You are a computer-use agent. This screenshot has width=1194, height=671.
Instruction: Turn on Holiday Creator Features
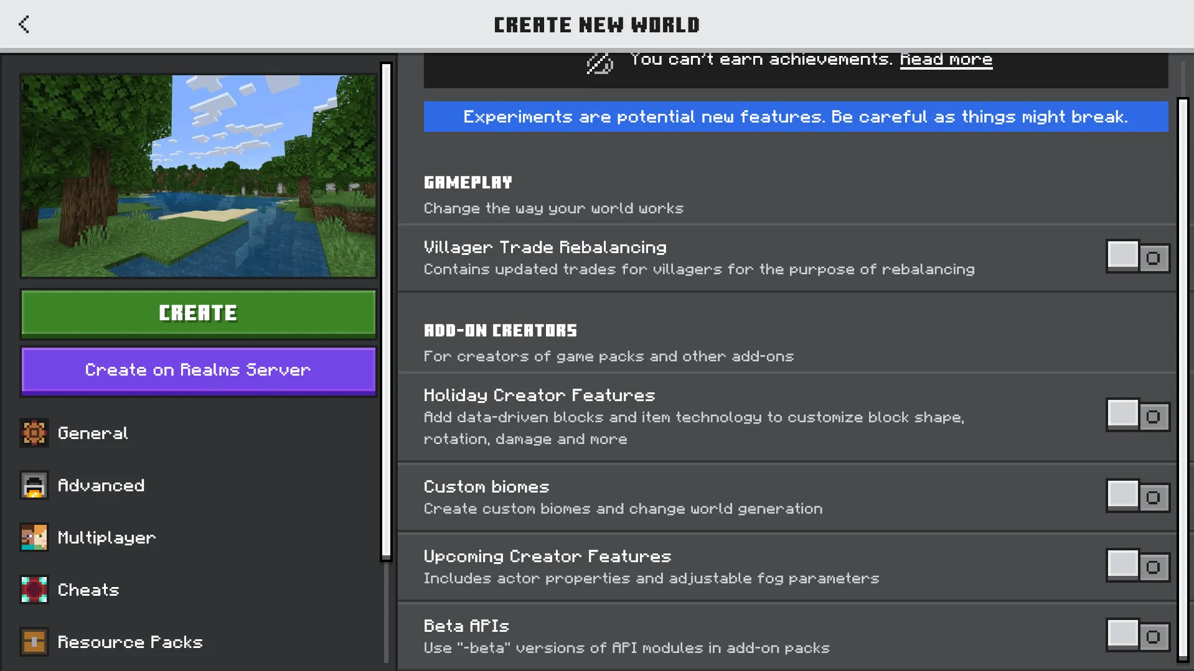(1137, 415)
